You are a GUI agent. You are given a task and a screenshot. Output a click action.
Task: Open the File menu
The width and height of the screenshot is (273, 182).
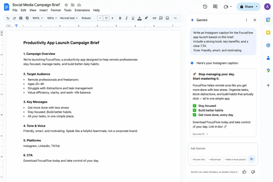point(15,10)
